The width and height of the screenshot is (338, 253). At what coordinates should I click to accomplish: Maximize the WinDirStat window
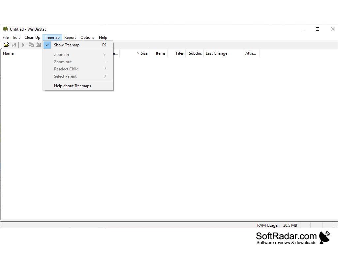(318, 29)
